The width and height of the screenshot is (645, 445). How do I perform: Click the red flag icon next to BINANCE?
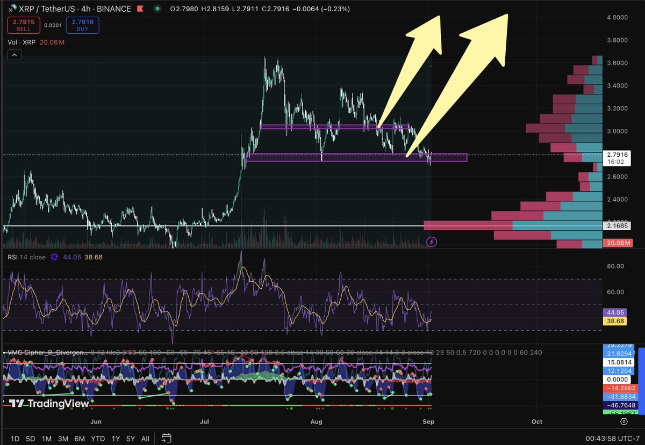point(140,9)
